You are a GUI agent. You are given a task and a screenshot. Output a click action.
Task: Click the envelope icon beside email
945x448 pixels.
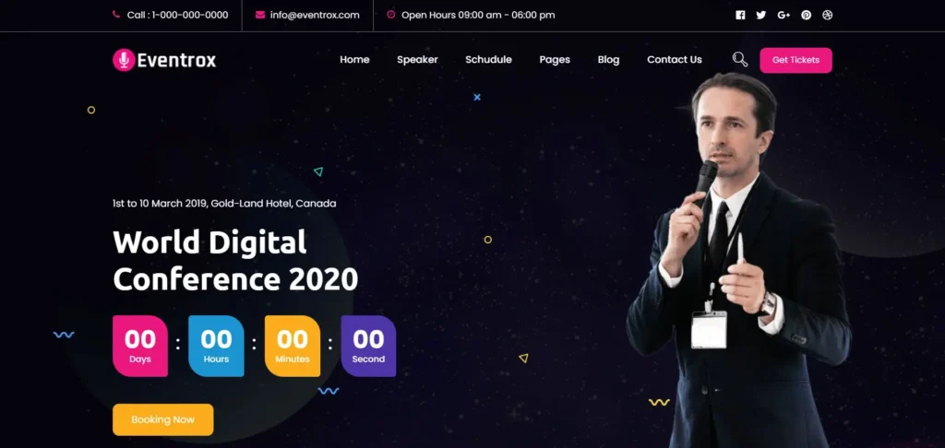point(260,15)
